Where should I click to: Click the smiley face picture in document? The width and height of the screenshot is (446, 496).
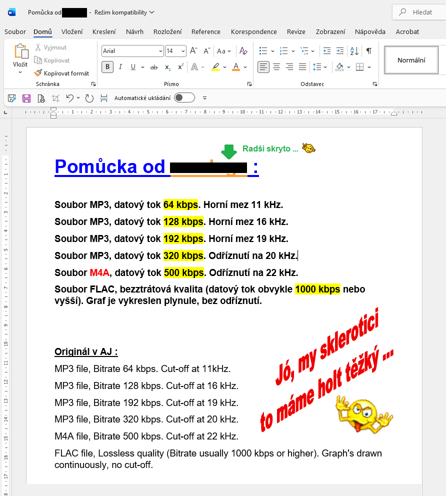(364, 414)
